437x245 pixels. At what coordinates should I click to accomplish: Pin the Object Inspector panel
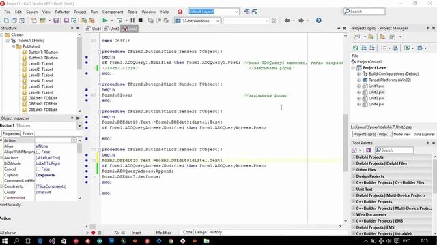point(72,118)
